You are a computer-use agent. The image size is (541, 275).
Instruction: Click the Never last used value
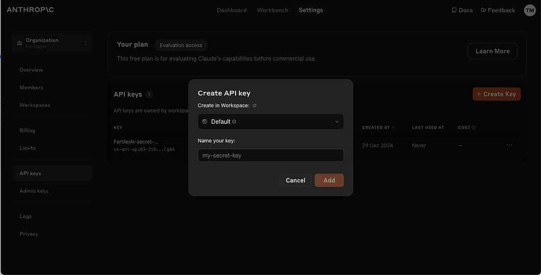pos(419,145)
